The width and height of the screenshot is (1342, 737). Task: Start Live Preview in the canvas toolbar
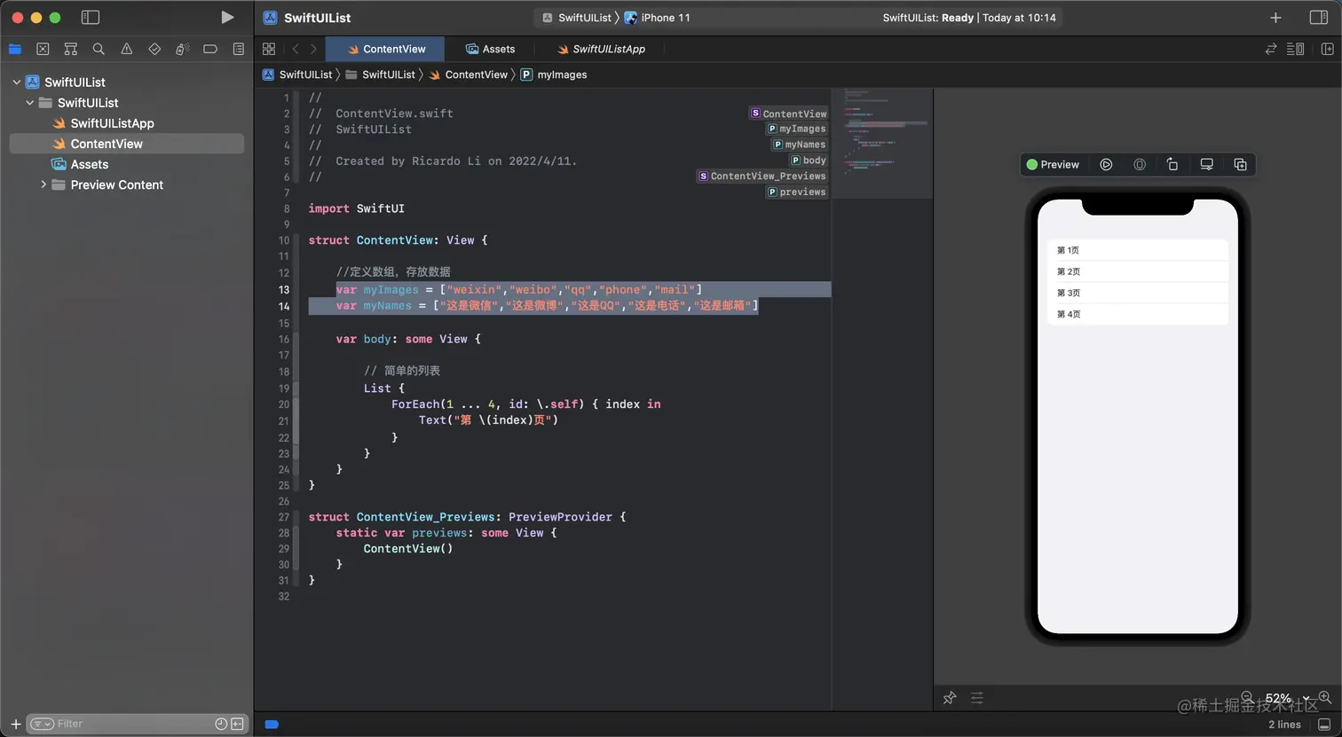(1106, 165)
